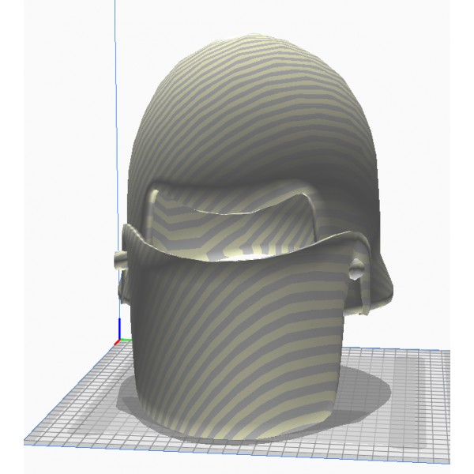The image size is (474, 474).
Task: Click the blue vertical Z-axis line
Action: (x=116, y=158)
